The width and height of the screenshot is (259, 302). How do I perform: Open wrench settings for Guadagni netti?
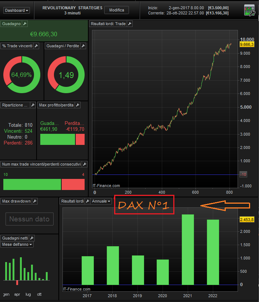32,238
